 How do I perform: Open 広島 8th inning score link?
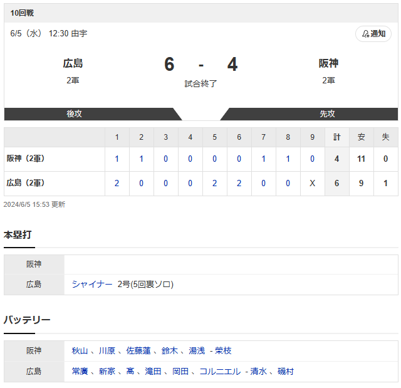pos(288,184)
